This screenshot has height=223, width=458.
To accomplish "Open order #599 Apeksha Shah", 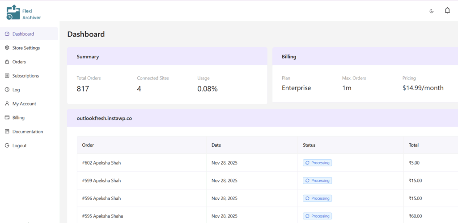I will (102, 181).
